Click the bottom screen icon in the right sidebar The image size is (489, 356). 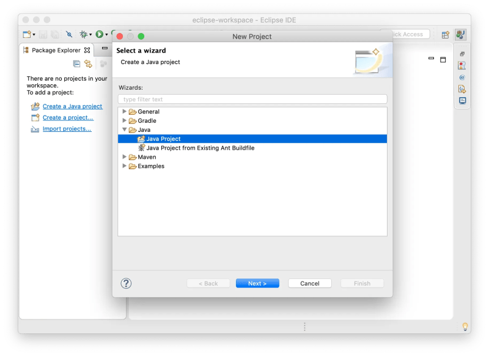point(463,100)
